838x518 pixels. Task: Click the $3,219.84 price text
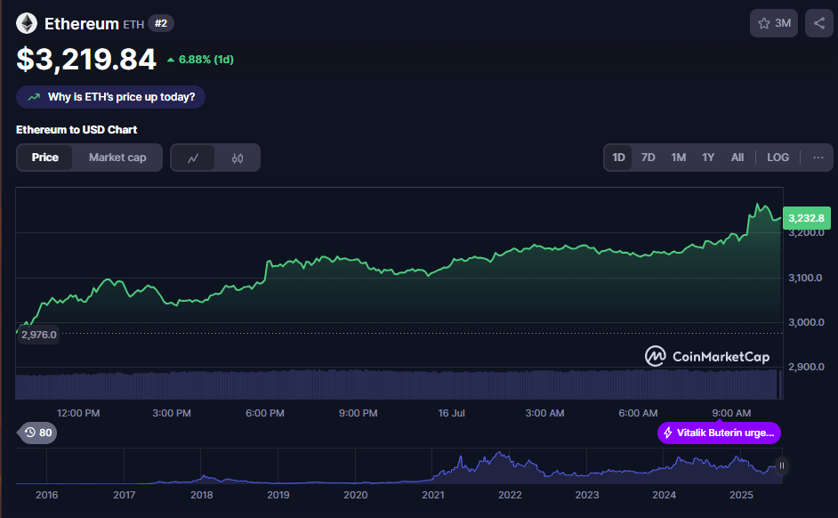click(x=86, y=59)
